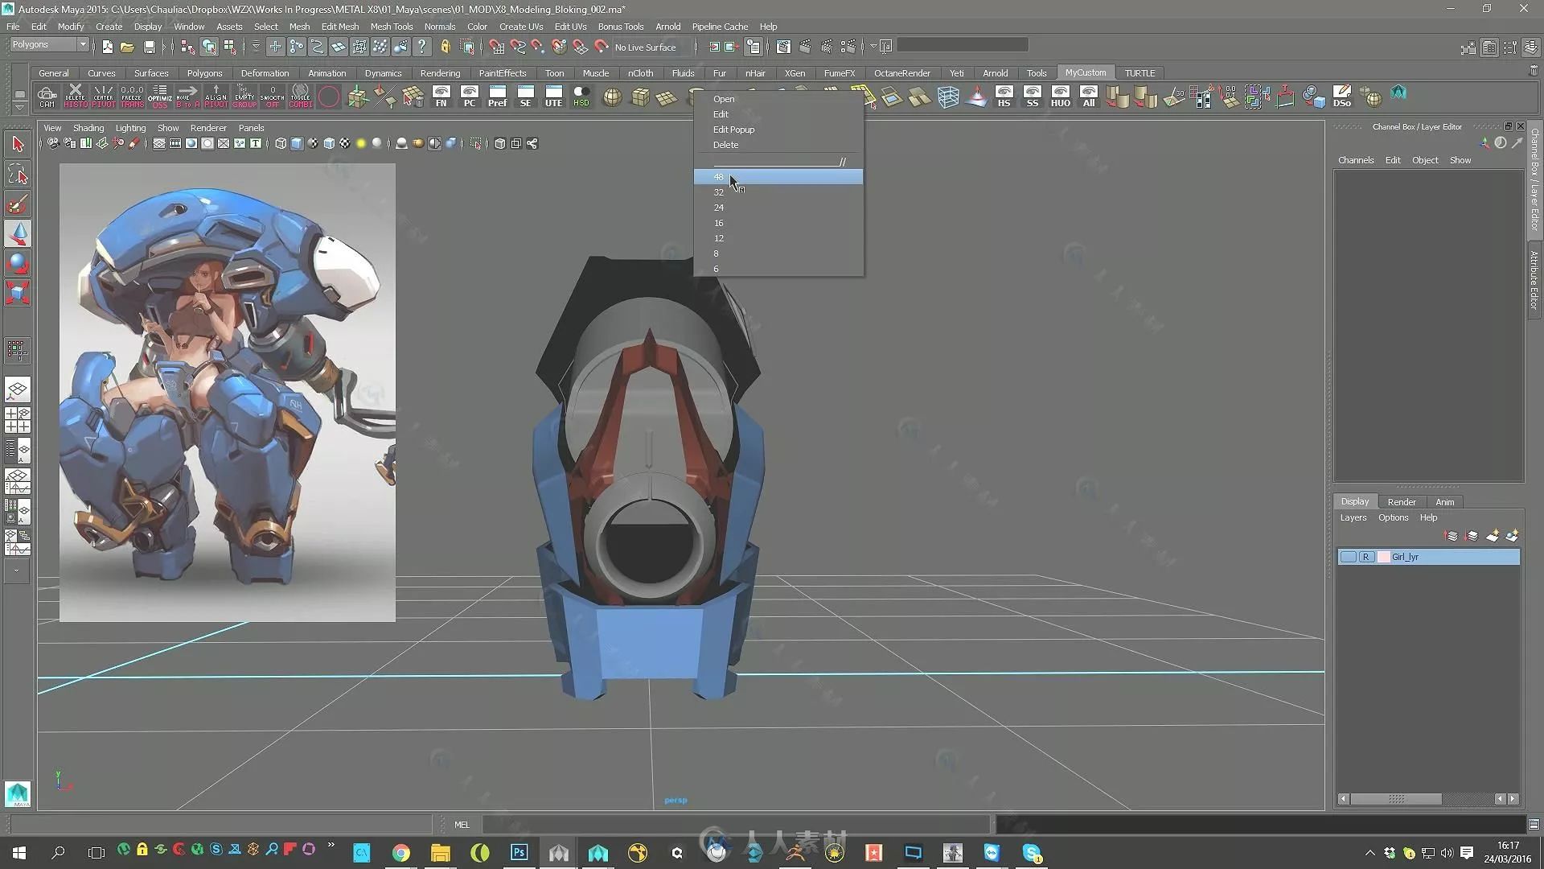Toggle snap to curves magnet

(x=517, y=47)
